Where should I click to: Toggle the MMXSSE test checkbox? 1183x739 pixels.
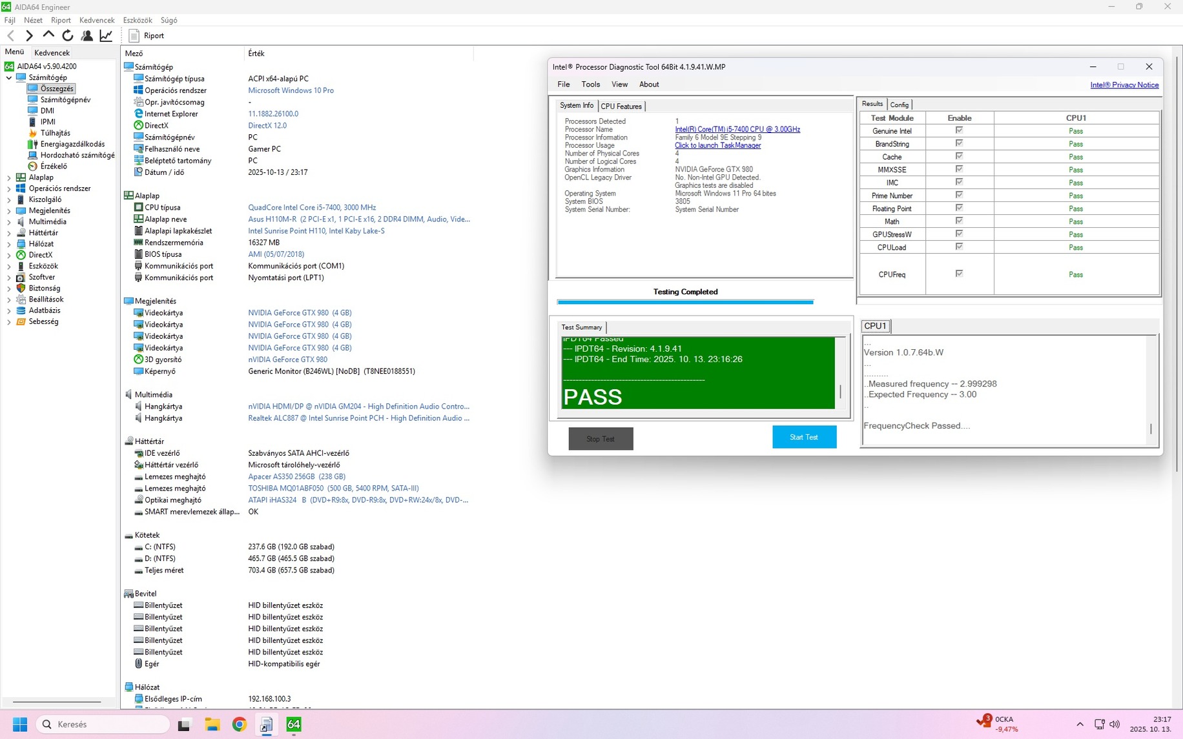click(x=959, y=169)
